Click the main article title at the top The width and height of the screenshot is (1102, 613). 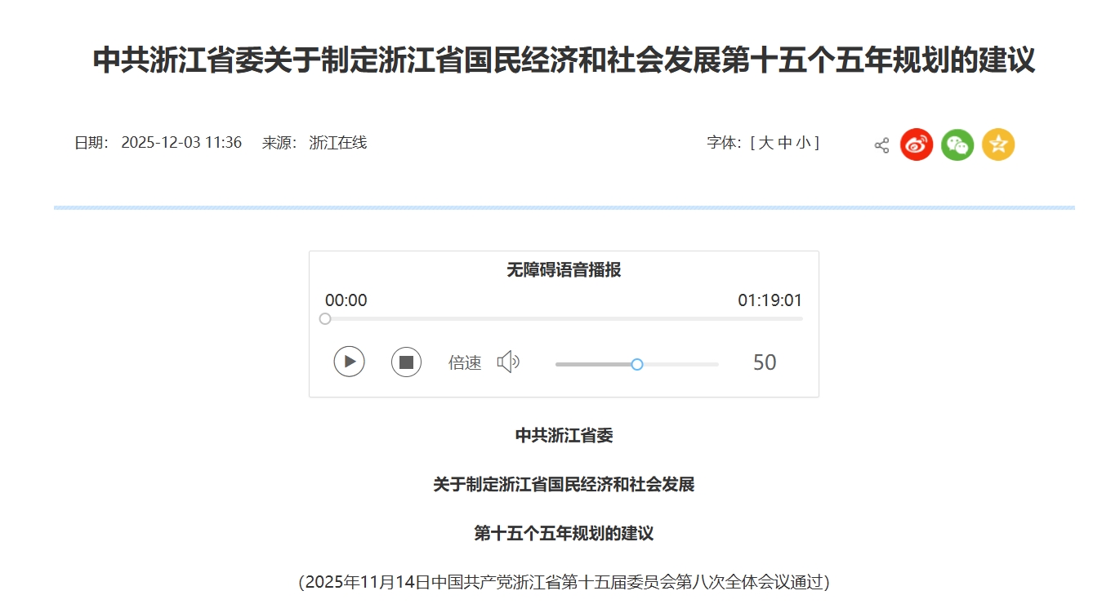click(x=564, y=60)
